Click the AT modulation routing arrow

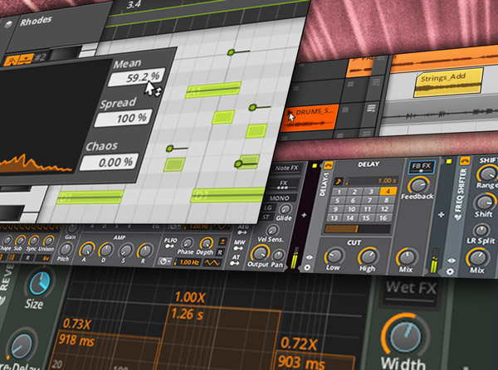[x=235, y=263]
